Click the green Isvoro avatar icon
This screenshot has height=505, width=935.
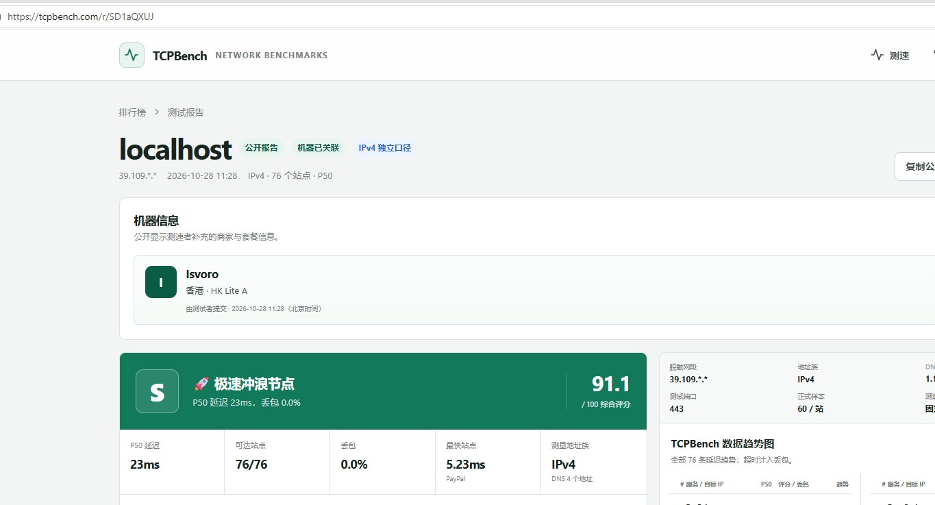(161, 282)
